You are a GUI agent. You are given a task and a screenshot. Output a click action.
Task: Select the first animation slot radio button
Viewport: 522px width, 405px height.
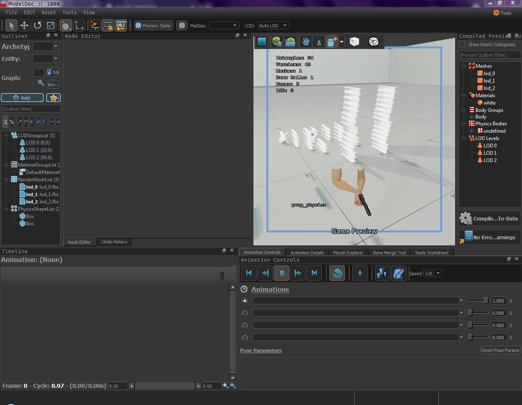tap(244, 300)
